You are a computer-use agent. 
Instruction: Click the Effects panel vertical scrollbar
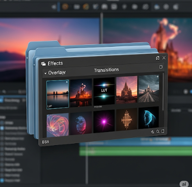click(x=163, y=92)
